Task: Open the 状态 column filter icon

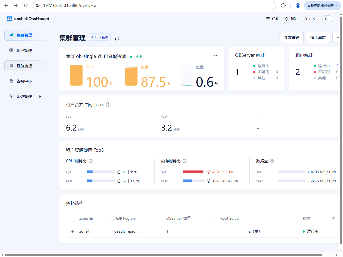Action: click(333, 218)
